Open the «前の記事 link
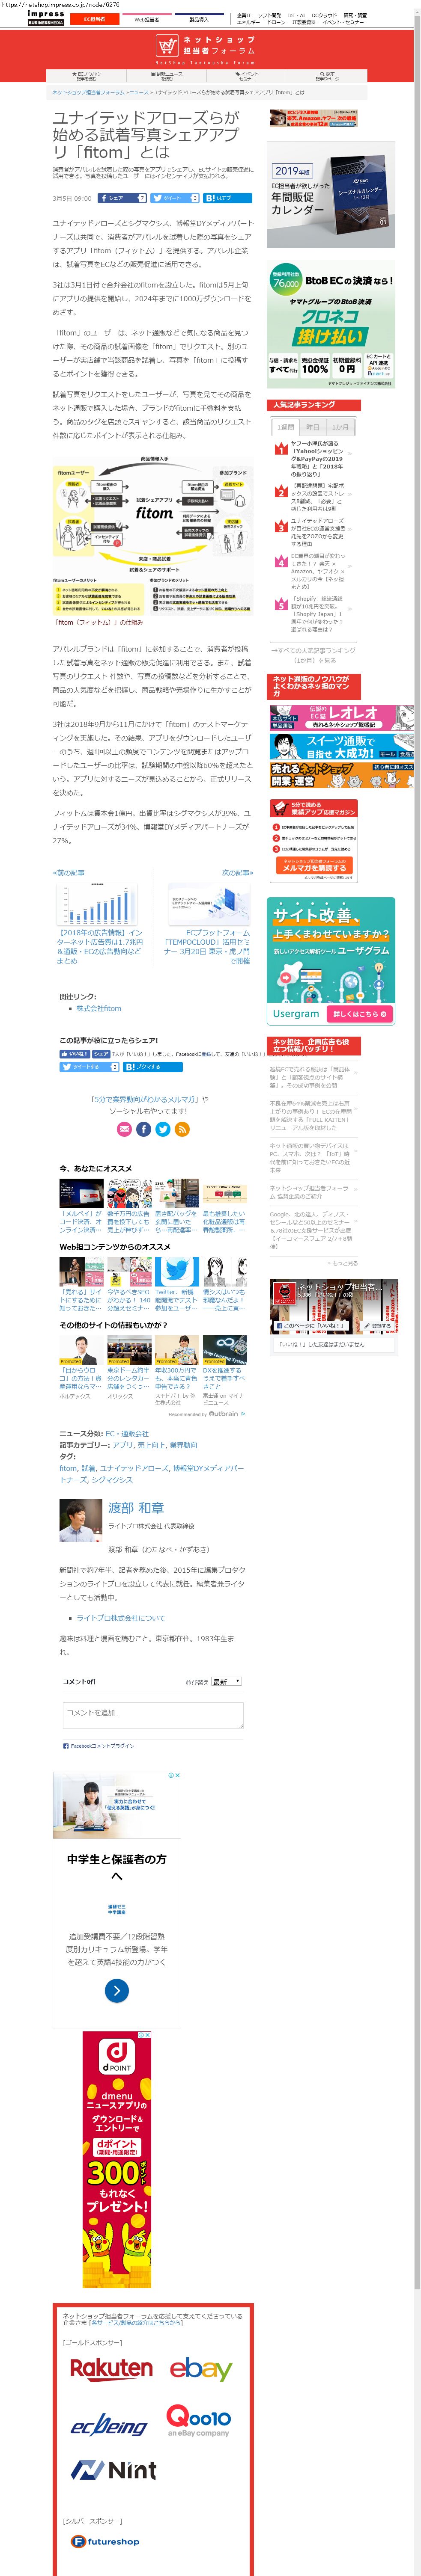This screenshot has width=421, height=2576. pyautogui.click(x=69, y=873)
